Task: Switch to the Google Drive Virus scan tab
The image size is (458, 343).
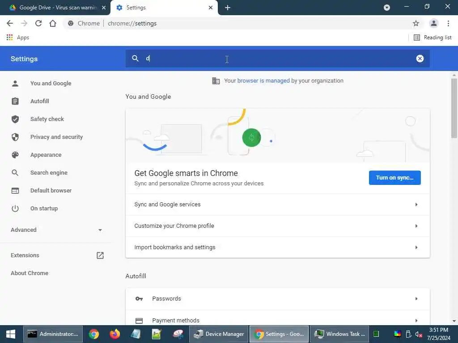Action: 58,8
